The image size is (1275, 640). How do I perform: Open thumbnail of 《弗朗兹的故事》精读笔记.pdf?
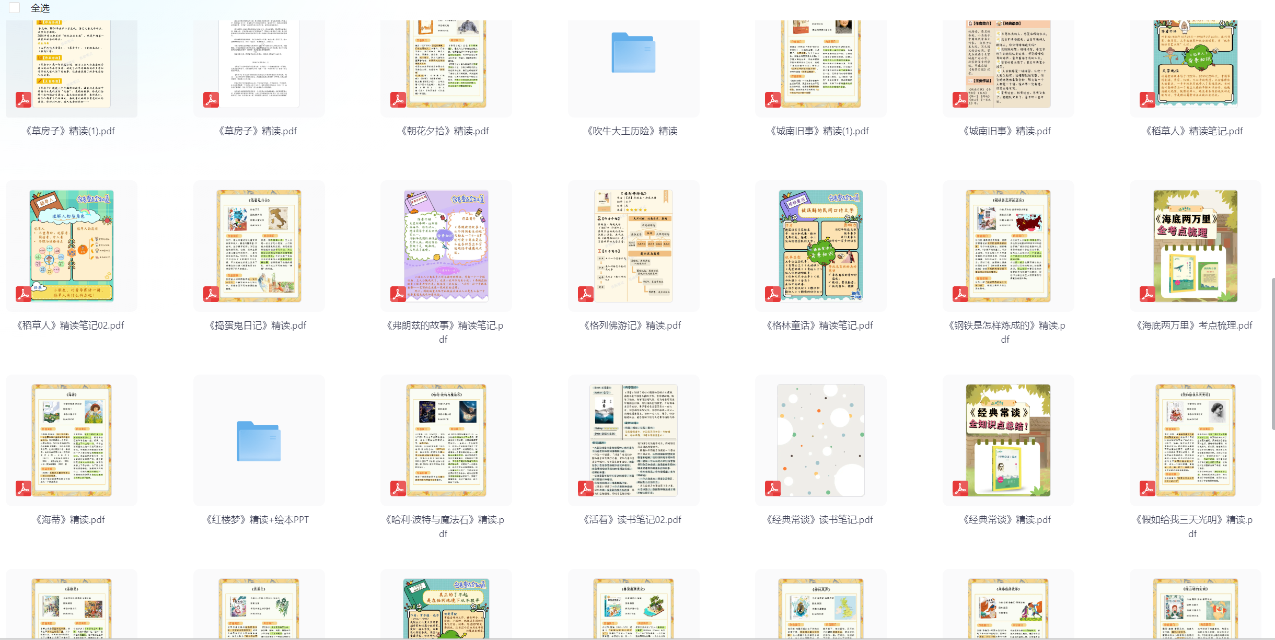446,246
